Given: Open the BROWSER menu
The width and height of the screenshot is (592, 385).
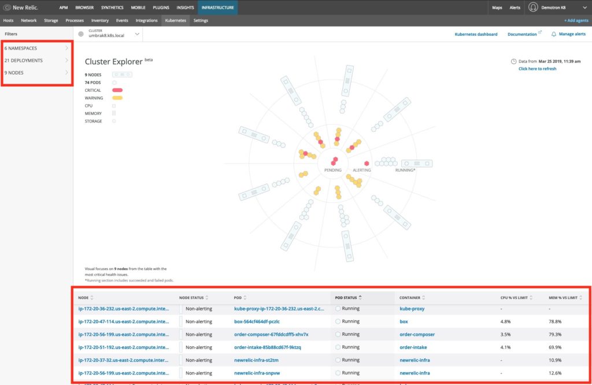Looking at the screenshot, I should (84, 8).
